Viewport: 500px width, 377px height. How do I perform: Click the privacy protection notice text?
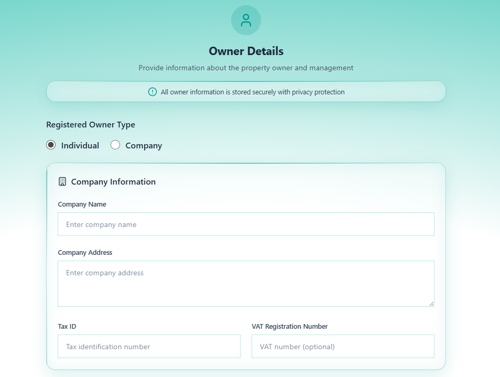coord(253,92)
